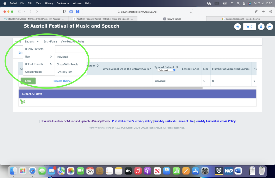
Task: Go forward with Safari's forward arrow
Action: [x=37, y=12]
